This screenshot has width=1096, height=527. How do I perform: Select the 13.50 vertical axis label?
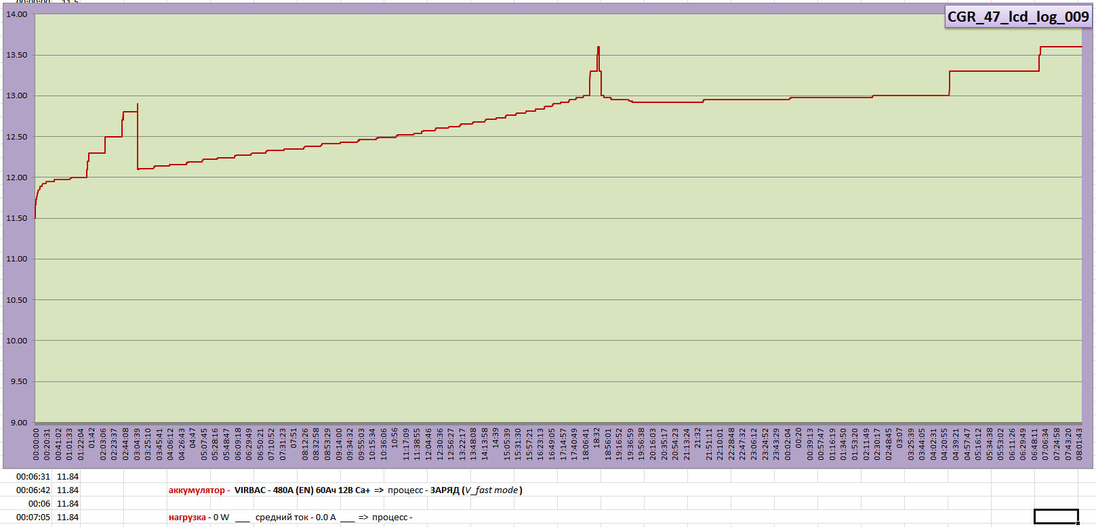[x=17, y=55]
